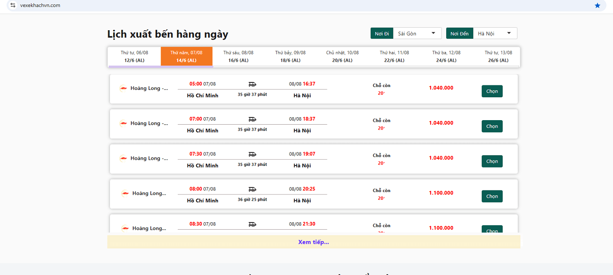Switch to the Thứ sáu, 08/08 tab
The width and height of the screenshot is (613, 275).
238,56
